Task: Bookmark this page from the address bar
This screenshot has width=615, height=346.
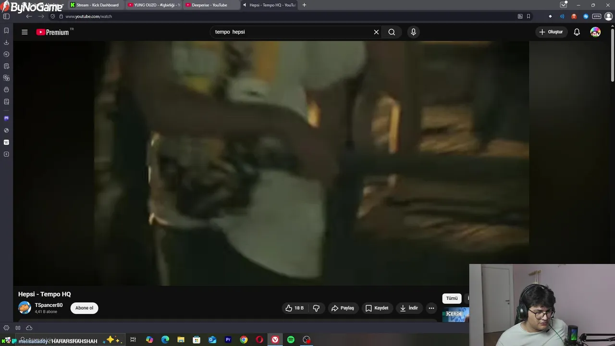Action: pyautogui.click(x=529, y=16)
